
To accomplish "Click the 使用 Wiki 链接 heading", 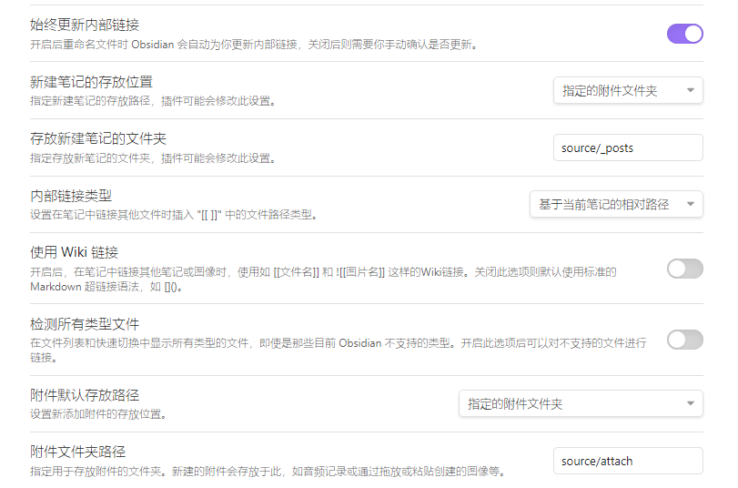I will tap(75, 252).
